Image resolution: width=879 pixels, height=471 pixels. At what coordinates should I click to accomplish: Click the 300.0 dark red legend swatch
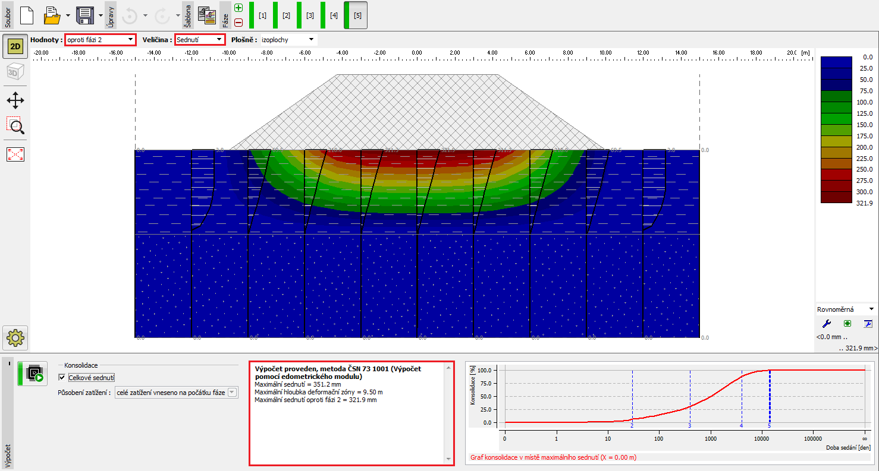pos(837,197)
